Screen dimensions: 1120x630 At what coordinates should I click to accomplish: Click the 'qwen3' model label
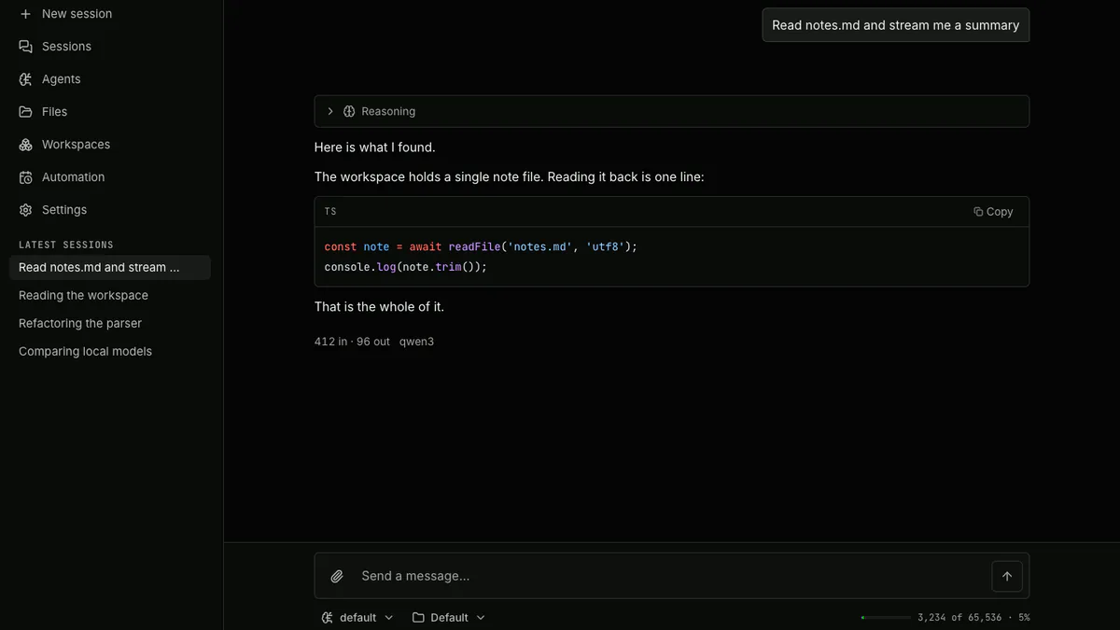pyautogui.click(x=416, y=342)
